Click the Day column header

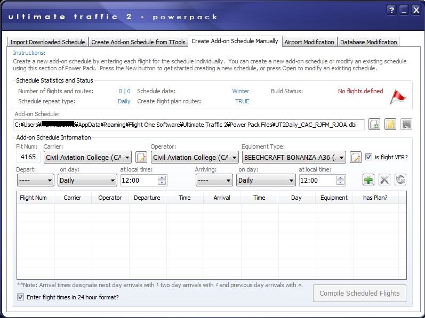click(x=296, y=198)
